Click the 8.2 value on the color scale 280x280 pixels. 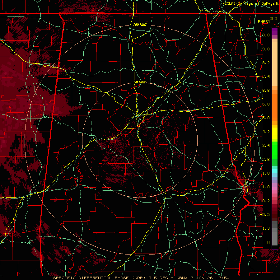(266, 63)
